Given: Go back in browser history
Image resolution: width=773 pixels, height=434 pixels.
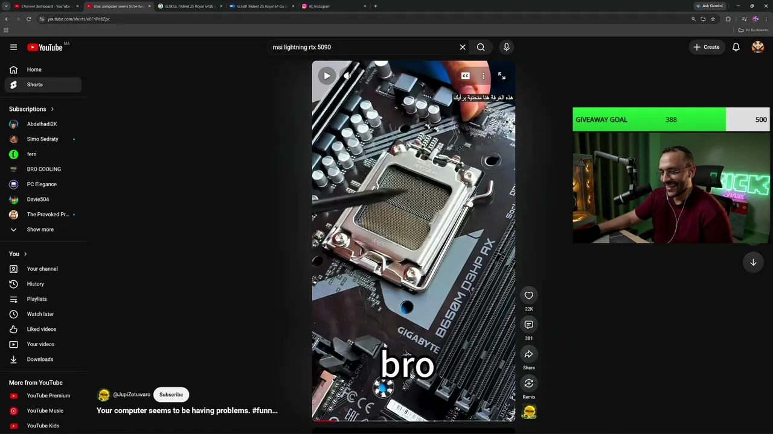Looking at the screenshot, I should pos(7,19).
